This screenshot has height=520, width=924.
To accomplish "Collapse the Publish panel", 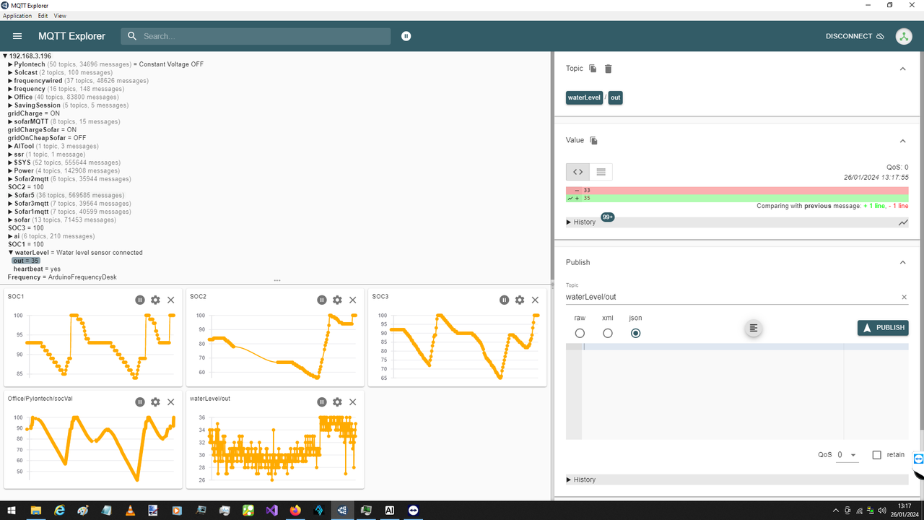I will pyautogui.click(x=902, y=262).
